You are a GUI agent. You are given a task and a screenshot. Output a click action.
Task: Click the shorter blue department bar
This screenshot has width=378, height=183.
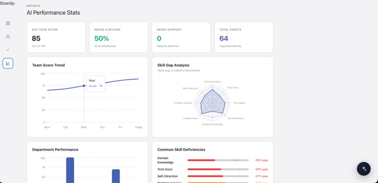pyautogui.click(x=116, y=176)
